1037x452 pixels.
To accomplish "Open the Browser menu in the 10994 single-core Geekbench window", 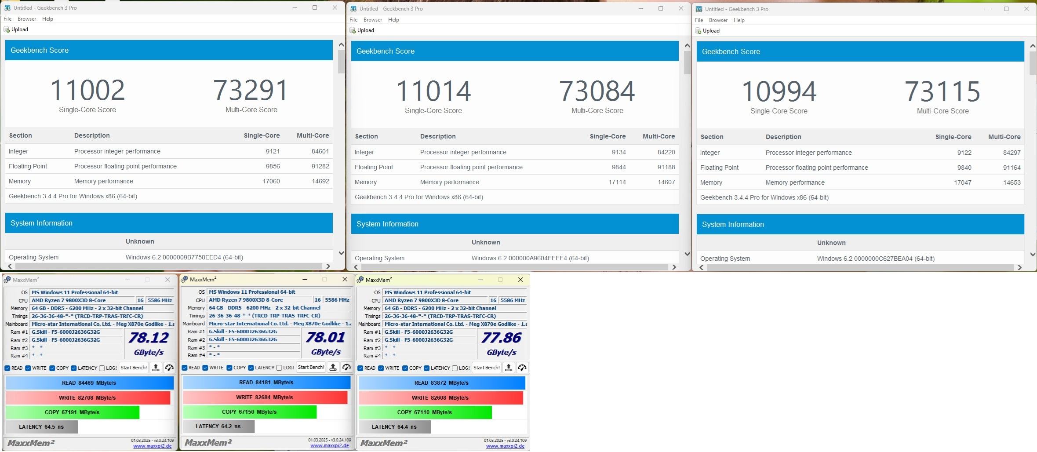I will 718,20.
